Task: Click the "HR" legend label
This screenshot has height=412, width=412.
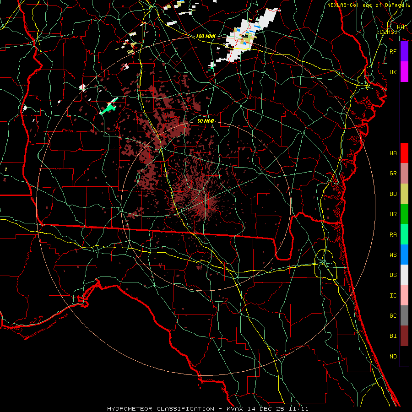Action: pyautogui.click(x=393, y=214)
